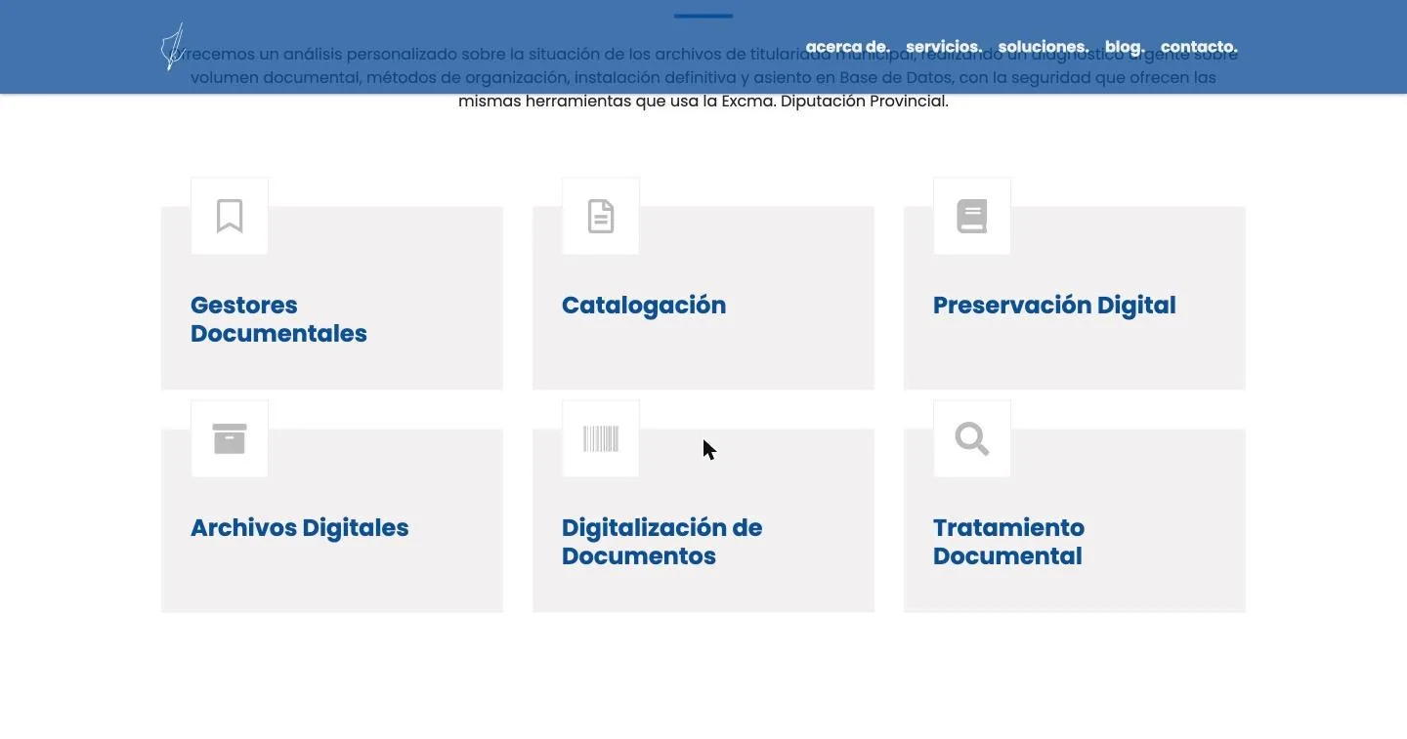Open the 'soluciones.' navigation link
The height and width of the screenshot is (739, 1407).
pos(1044,47)
